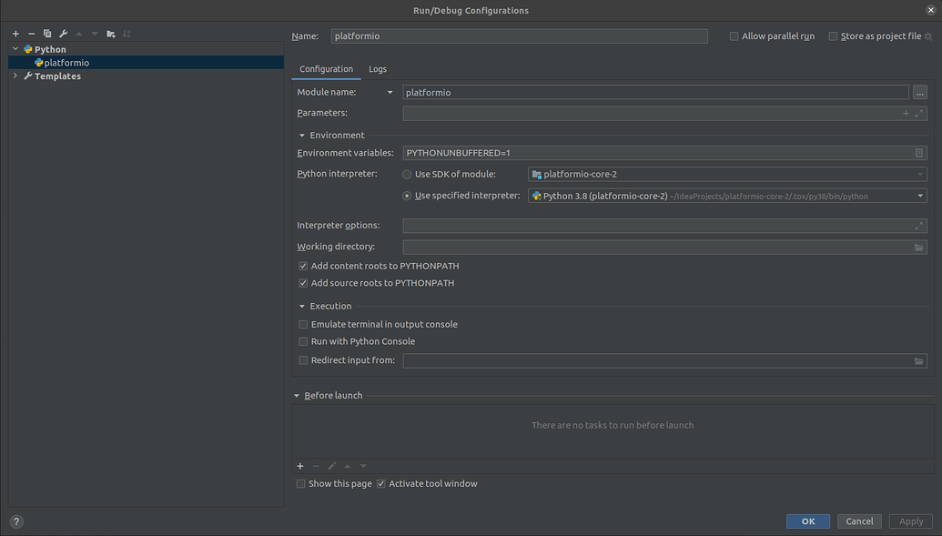Add a new run configuration
Screen dimensions: 942x536
(15, 34)
